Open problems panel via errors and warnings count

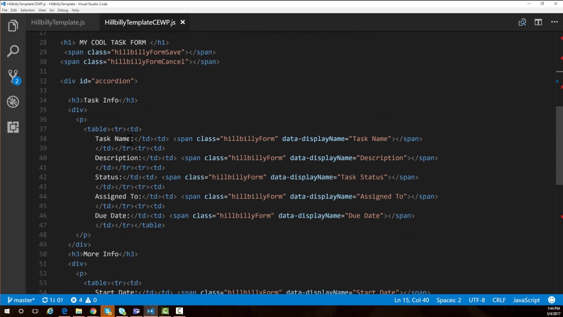pos(84,300)
